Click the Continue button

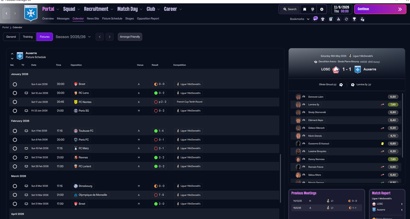click(380, 9)
